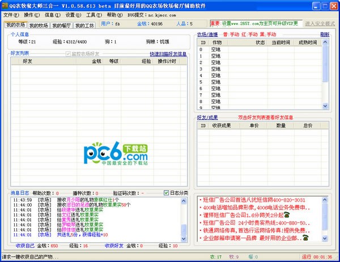Click the 好友 column header

(48, 61)
